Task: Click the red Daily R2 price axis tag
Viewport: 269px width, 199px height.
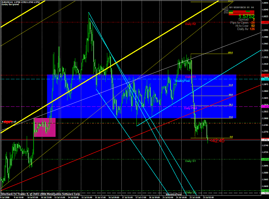Action: 265,22
